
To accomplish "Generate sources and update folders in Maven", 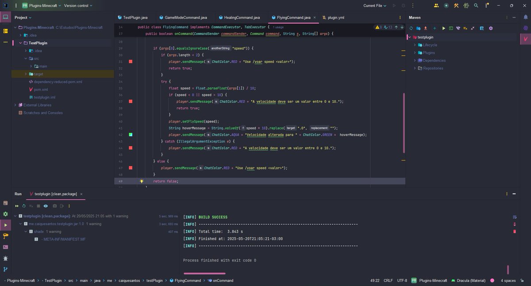I will [x=418, y=28].
